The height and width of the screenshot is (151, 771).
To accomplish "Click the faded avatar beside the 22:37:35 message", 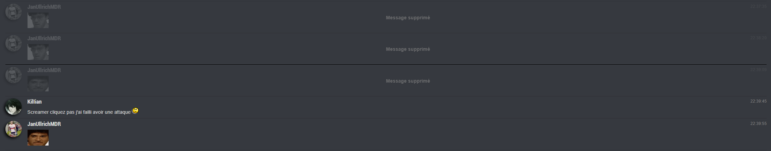I will (14, 12).
